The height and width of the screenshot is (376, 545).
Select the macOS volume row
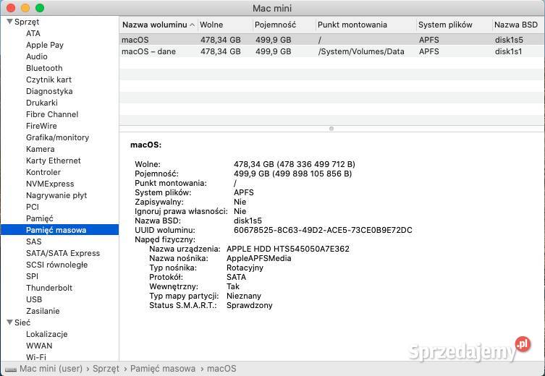332,40
